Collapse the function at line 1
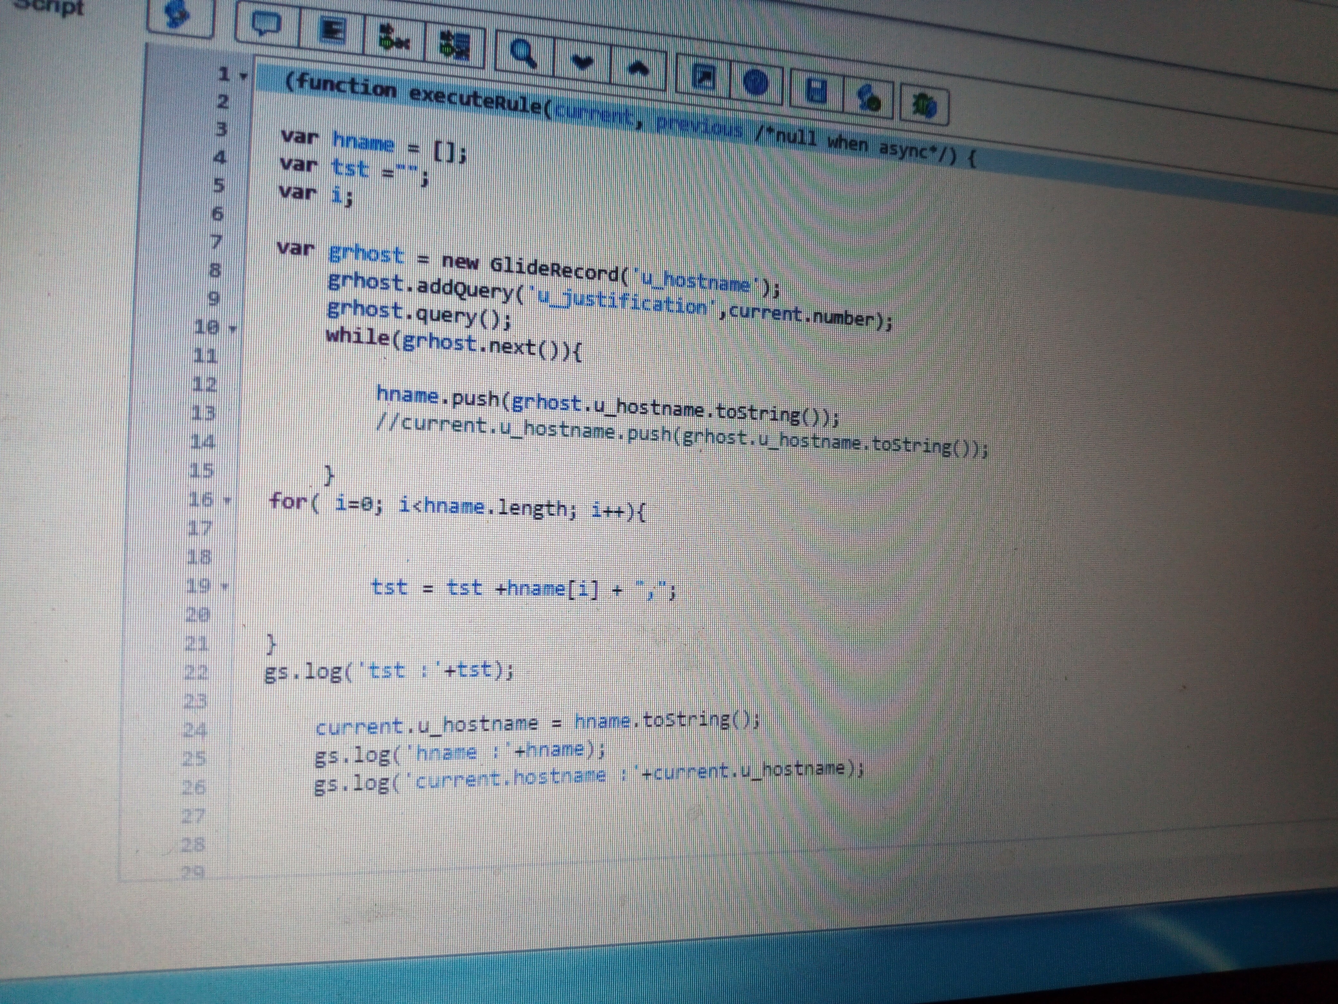This screenshot has width=1338, height=1004. (x=243, y=77)
